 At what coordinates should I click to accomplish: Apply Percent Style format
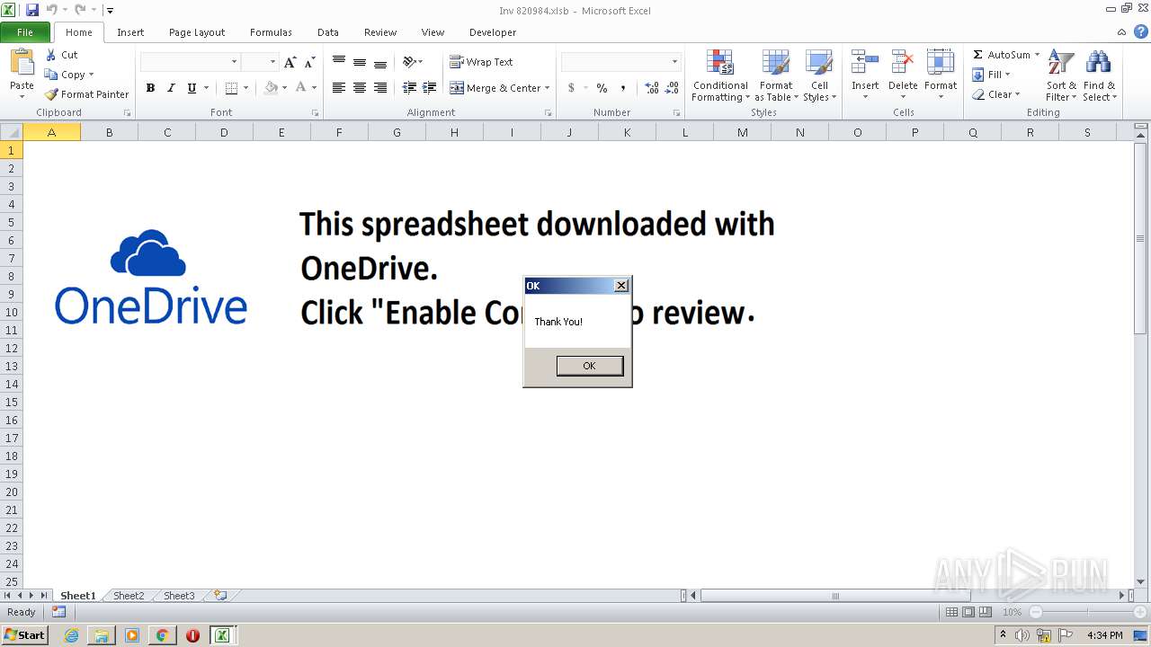pyautogui.click(x=602, y=88)
